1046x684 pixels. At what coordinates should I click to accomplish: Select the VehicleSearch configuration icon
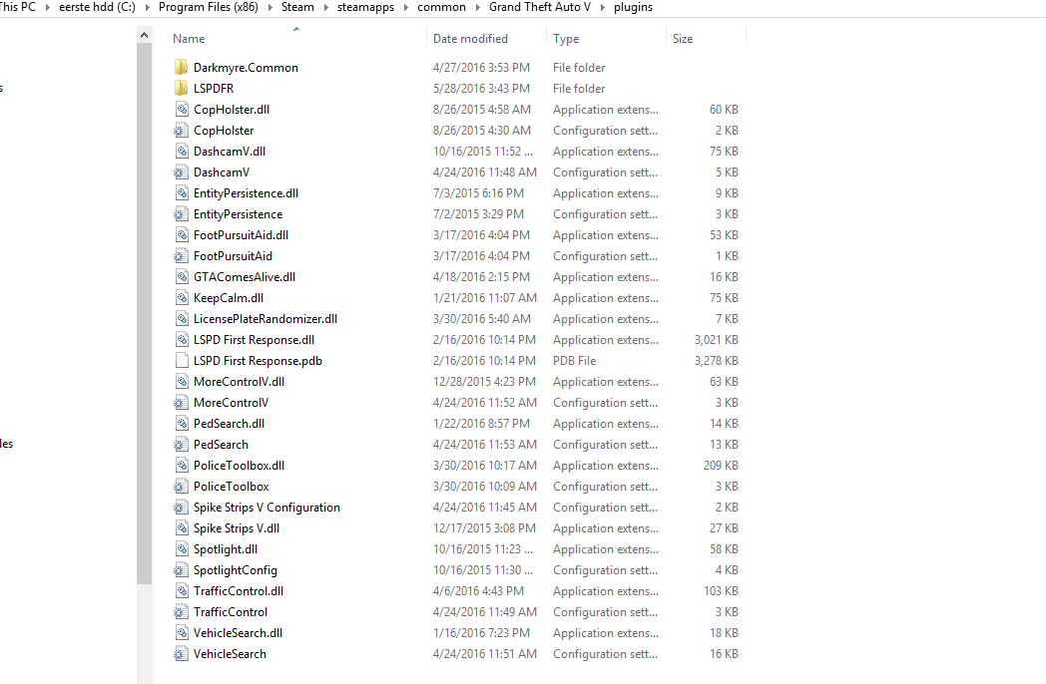pyautogui.click(x=181, y=653)
